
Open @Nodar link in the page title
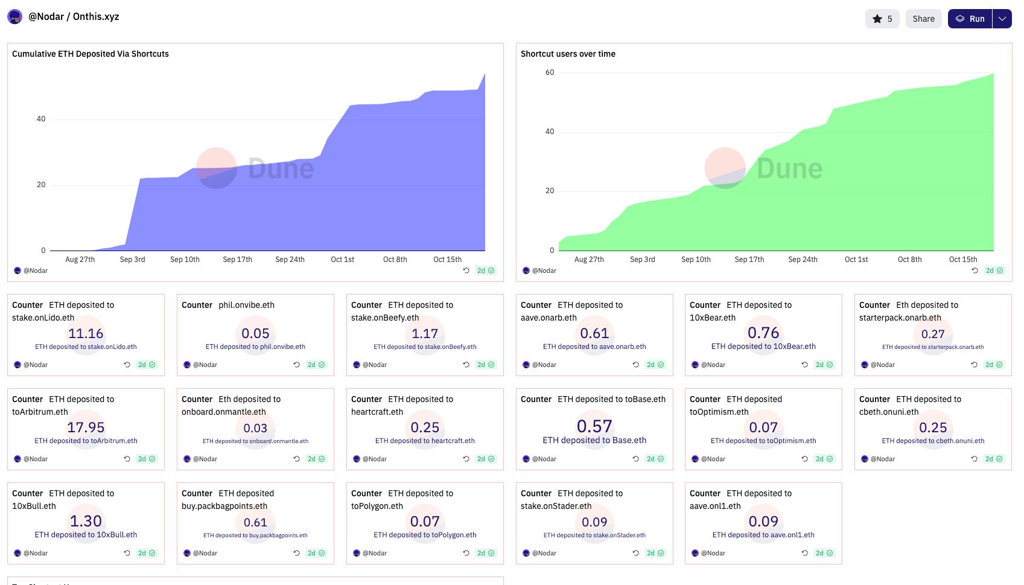(x=46, y=17)
